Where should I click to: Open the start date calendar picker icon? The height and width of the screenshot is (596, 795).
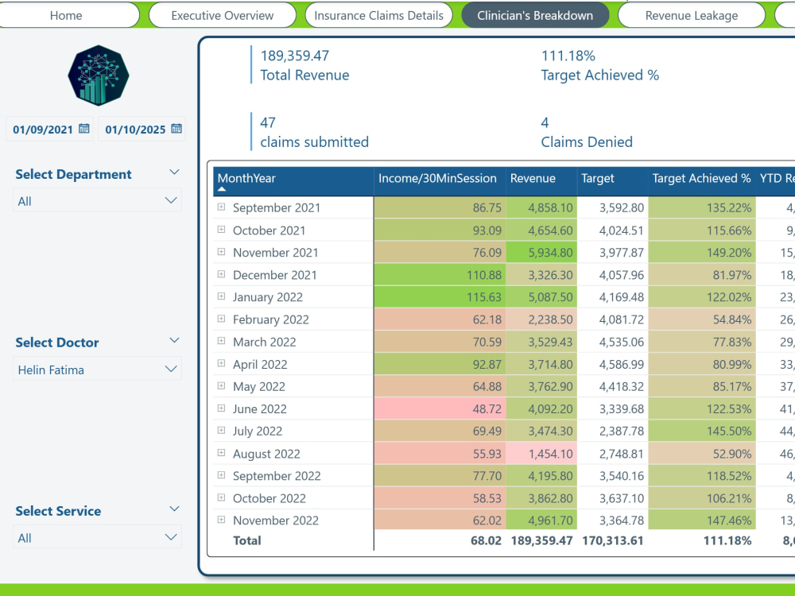coord(84,129)
